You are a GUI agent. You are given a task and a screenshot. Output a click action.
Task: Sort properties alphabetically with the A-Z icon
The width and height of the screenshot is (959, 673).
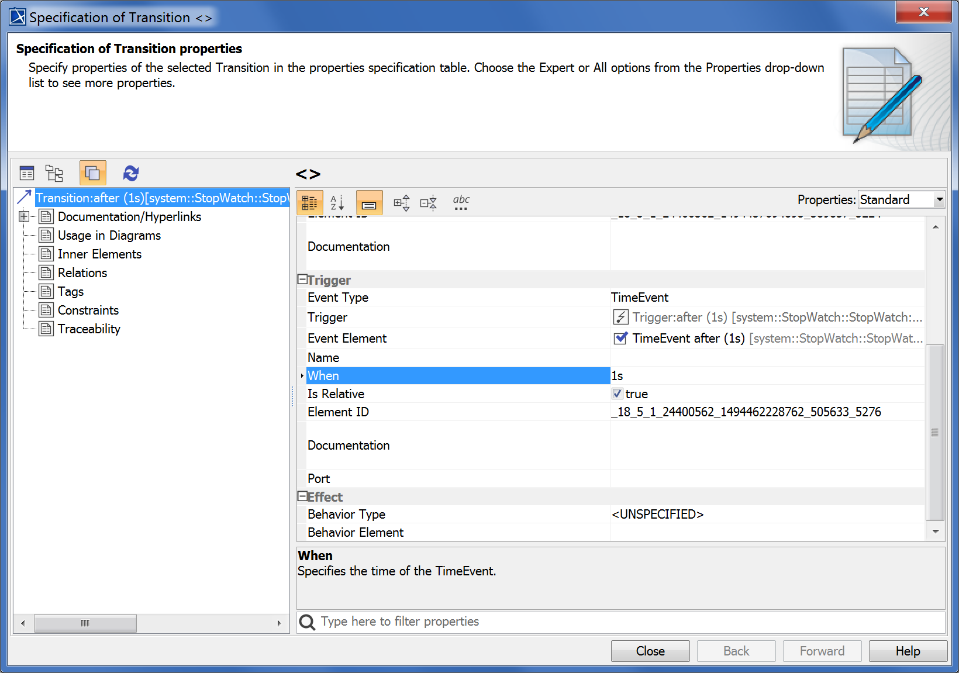point(337,203)
